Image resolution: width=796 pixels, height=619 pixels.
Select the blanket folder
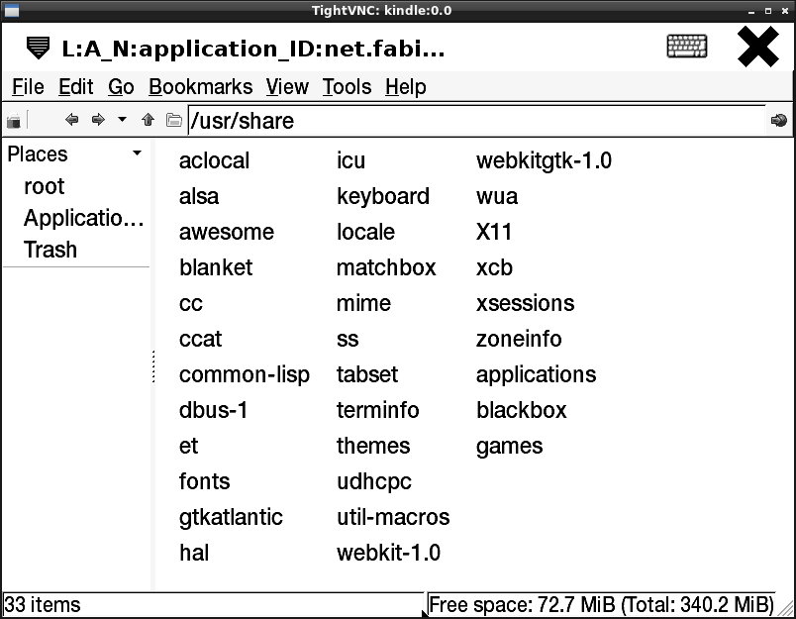216,267
